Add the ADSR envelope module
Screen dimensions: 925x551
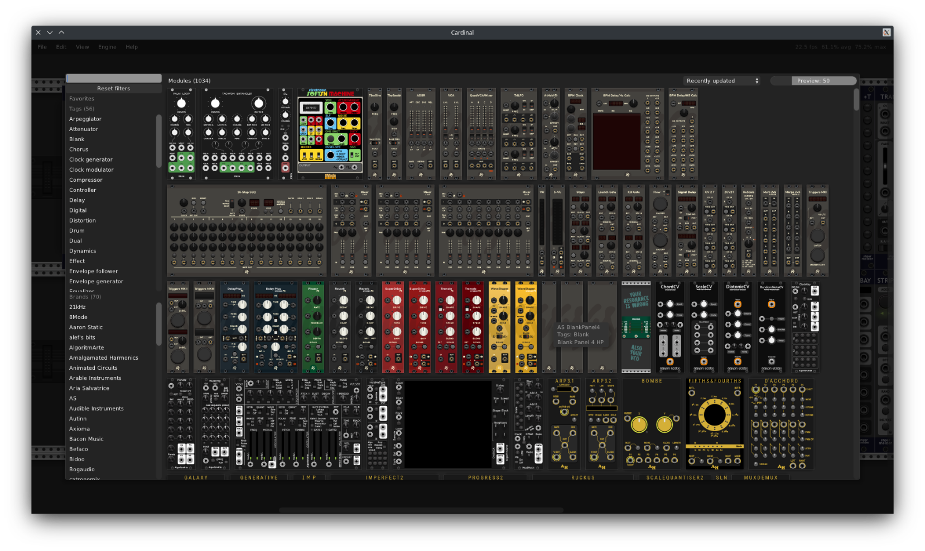[x=421, y=134]
